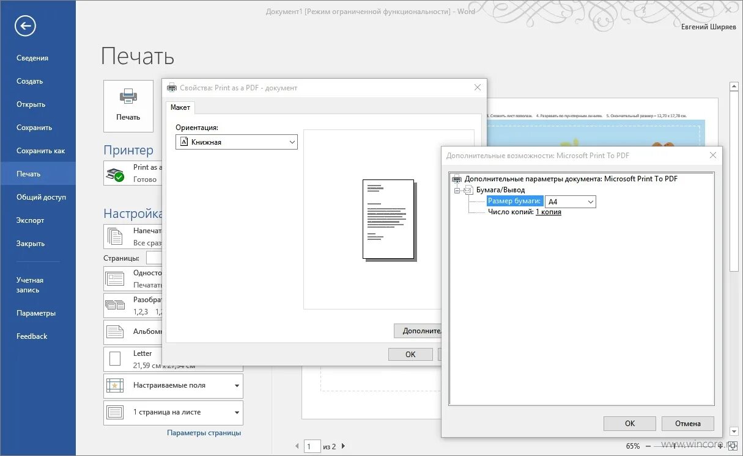Image resolution: width=743 pixels, height=456 pixels.
Task: Click the Print as a PDF printer icon
Action: [115, 173]
